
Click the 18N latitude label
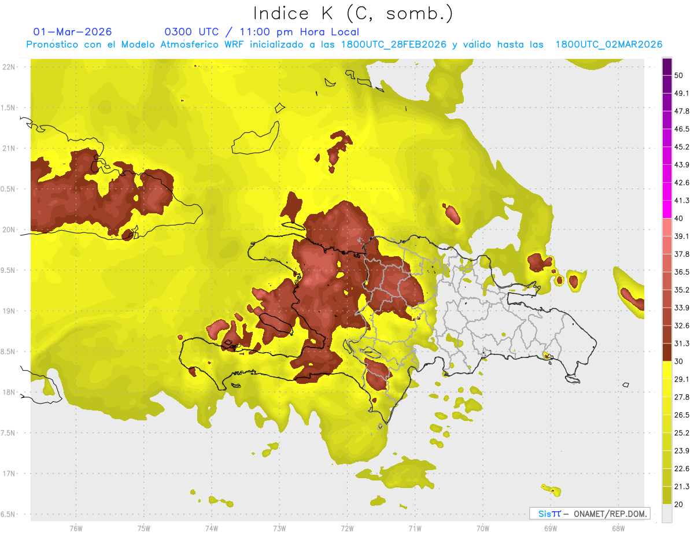tap(9, 392)
